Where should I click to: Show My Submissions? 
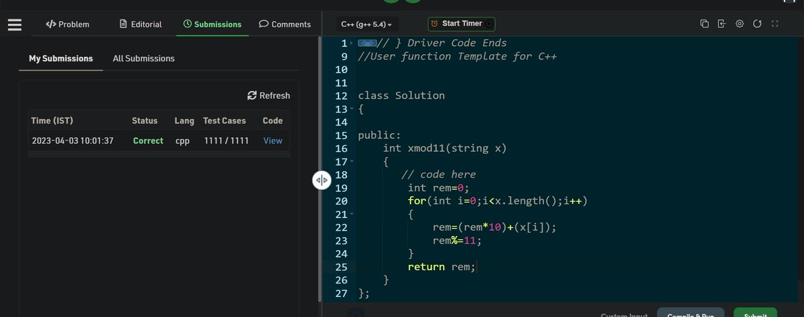pos(61,58)
